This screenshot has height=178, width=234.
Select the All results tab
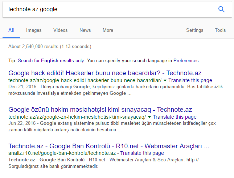12,30
